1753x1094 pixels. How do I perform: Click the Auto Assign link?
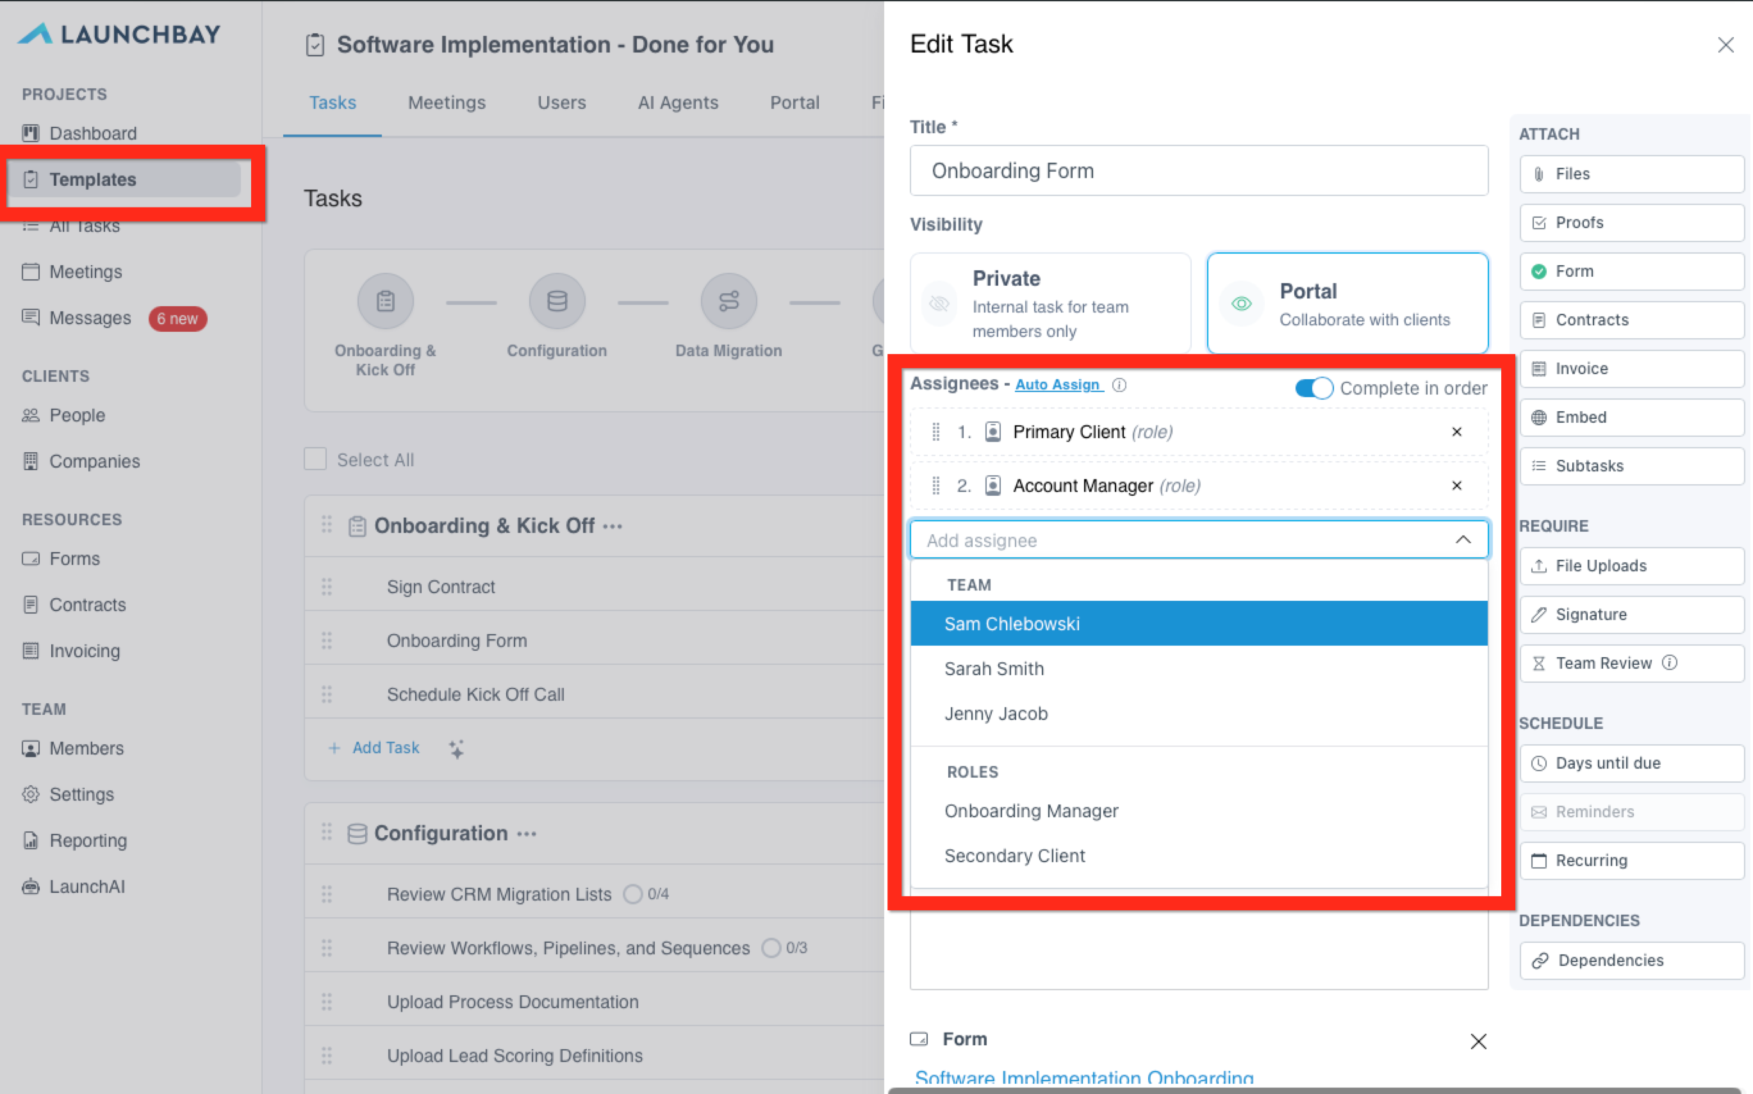click(x=1059, y=385)
